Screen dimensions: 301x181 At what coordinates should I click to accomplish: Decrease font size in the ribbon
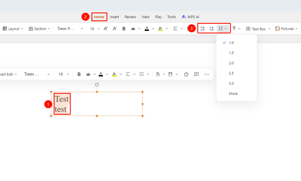tap(115, 29)
